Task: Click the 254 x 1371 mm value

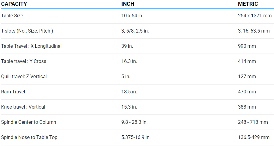Action: click(254, 16)
